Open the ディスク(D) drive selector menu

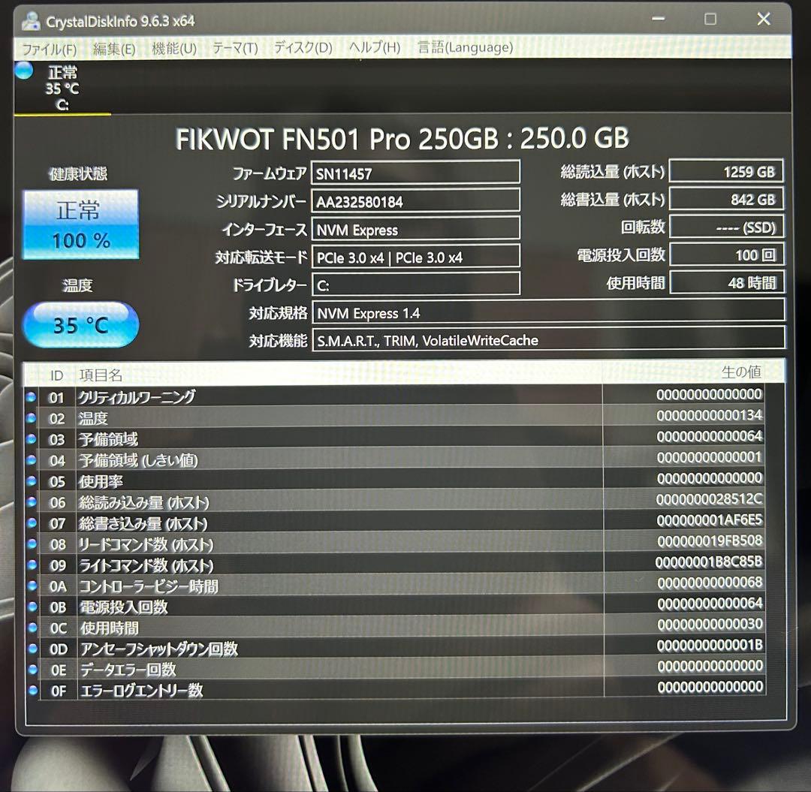pos(300,47)
